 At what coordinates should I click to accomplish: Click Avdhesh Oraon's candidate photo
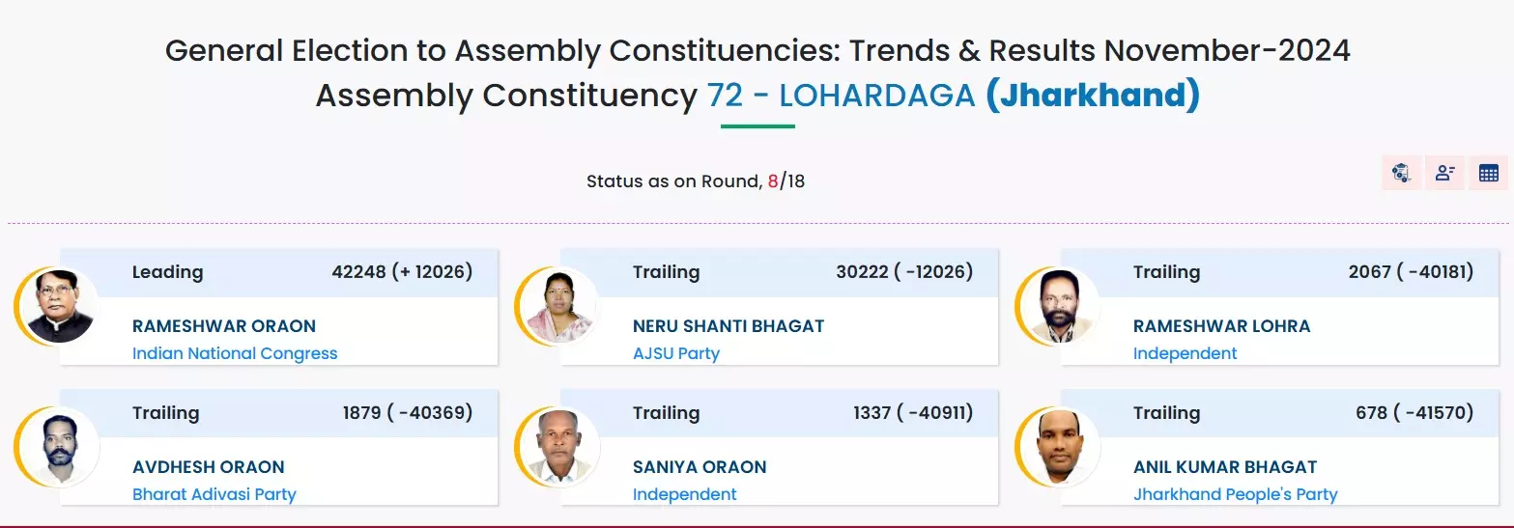[x=60, y=448]
